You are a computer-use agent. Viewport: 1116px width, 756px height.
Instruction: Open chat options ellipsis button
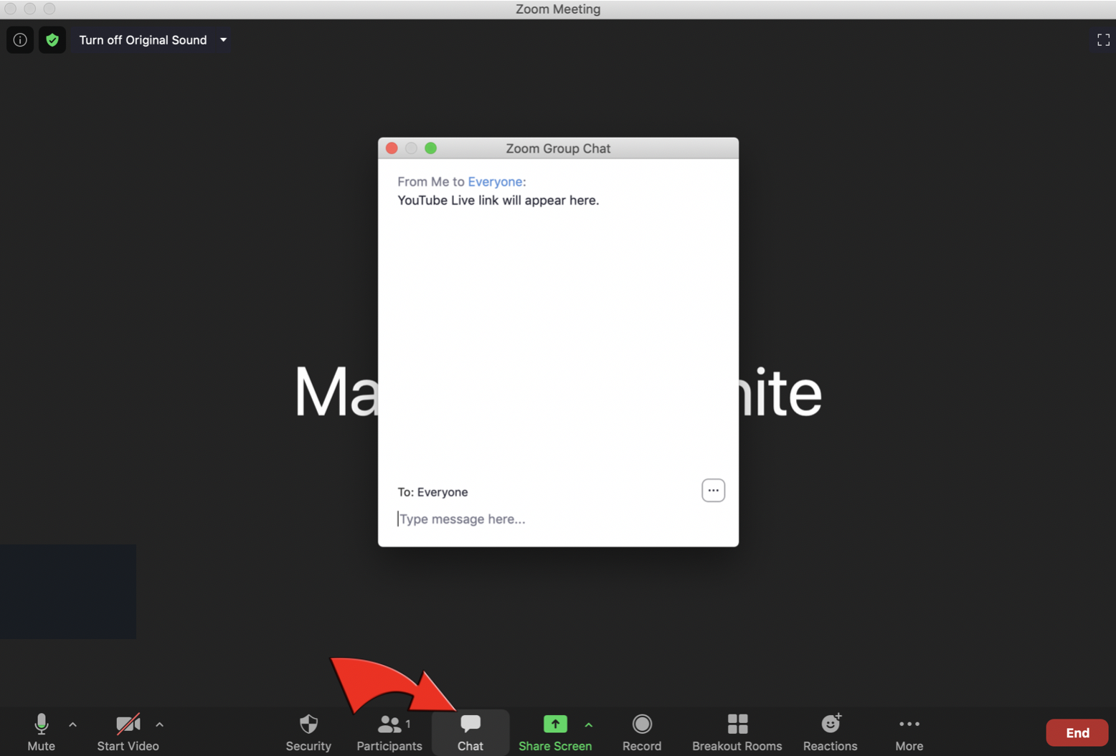coord(713,491)
